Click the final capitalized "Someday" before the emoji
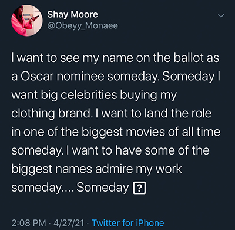This screenshot has width=235, height=230. (103, 188)
